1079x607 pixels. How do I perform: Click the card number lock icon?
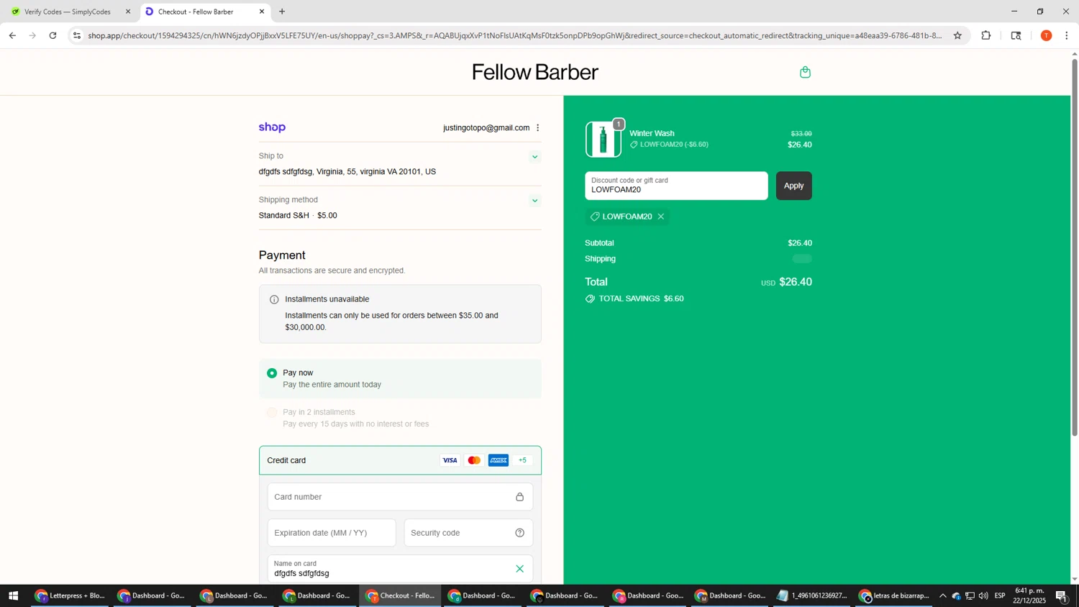519,497
